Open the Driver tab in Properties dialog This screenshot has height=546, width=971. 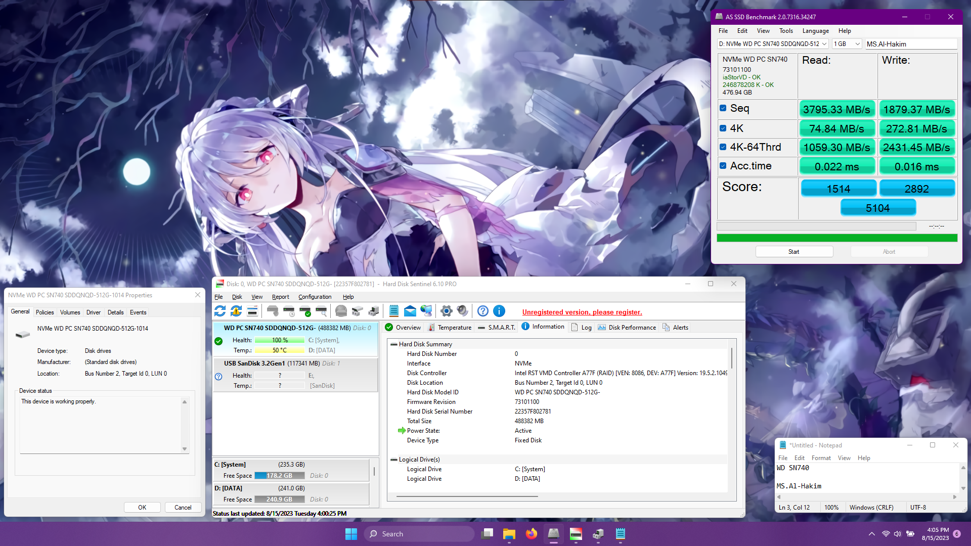click(x=94, y=312)
